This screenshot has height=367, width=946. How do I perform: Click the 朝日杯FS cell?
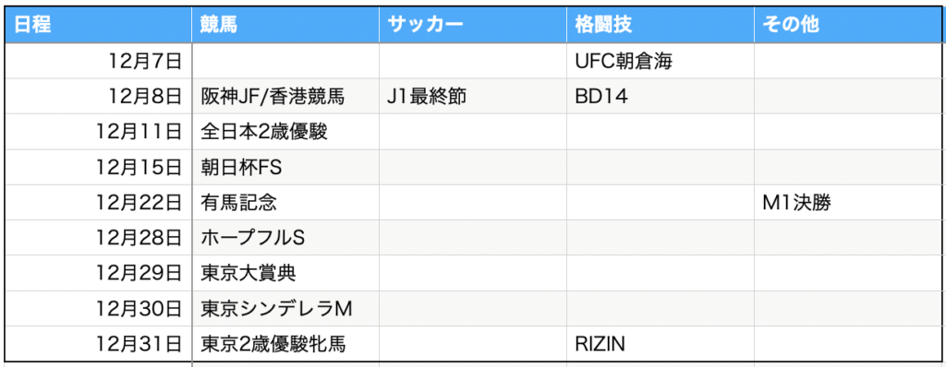(x=285, y=167)
